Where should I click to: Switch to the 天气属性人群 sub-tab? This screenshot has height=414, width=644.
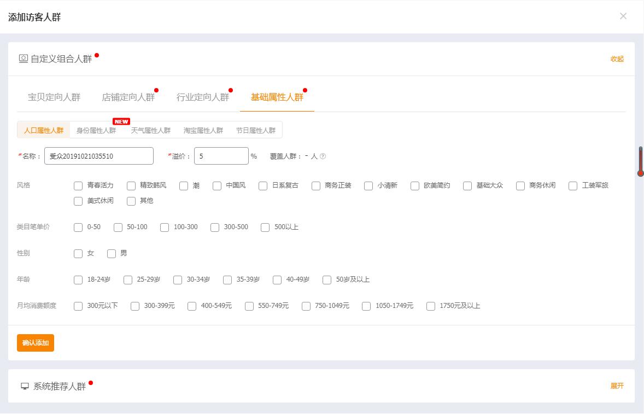pyautogui.click(x=151, y=130)
